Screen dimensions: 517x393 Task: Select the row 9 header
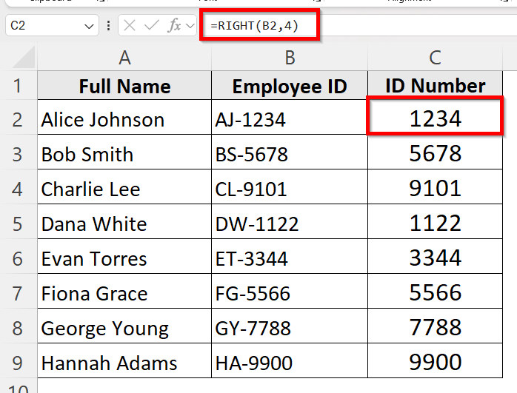(19, 363)
